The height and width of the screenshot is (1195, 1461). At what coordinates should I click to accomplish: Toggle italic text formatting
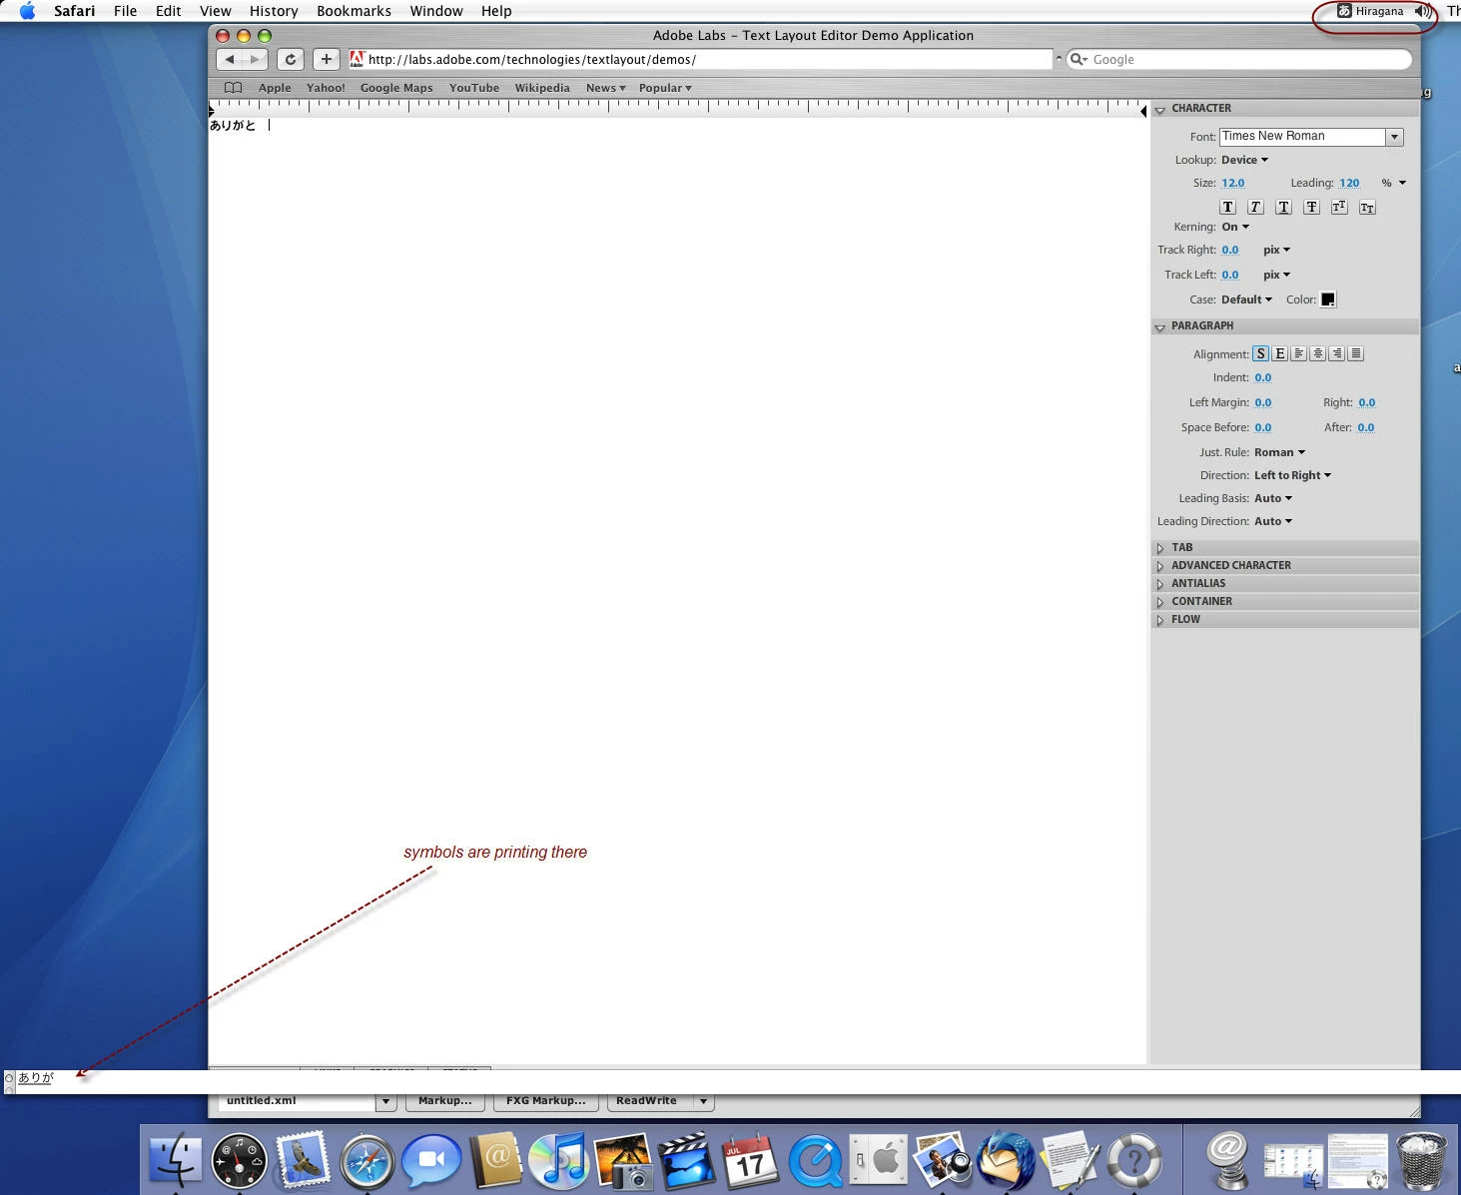(1256, 208)
